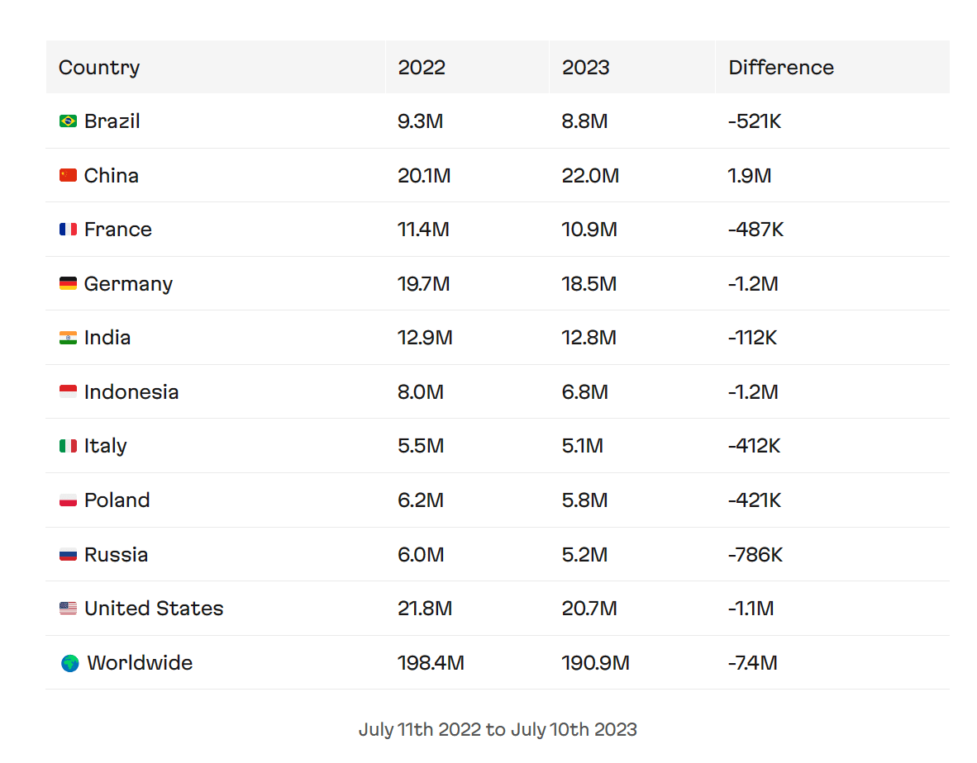Click the Indonesia flag icon
This screenshot has height=763, width=977.
[68, 392]
